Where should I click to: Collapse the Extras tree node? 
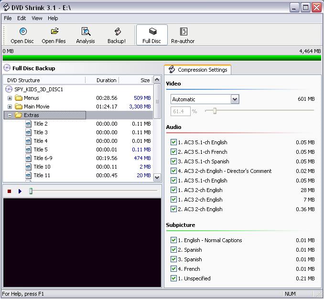pyautogui.click(x=10, y=115)
